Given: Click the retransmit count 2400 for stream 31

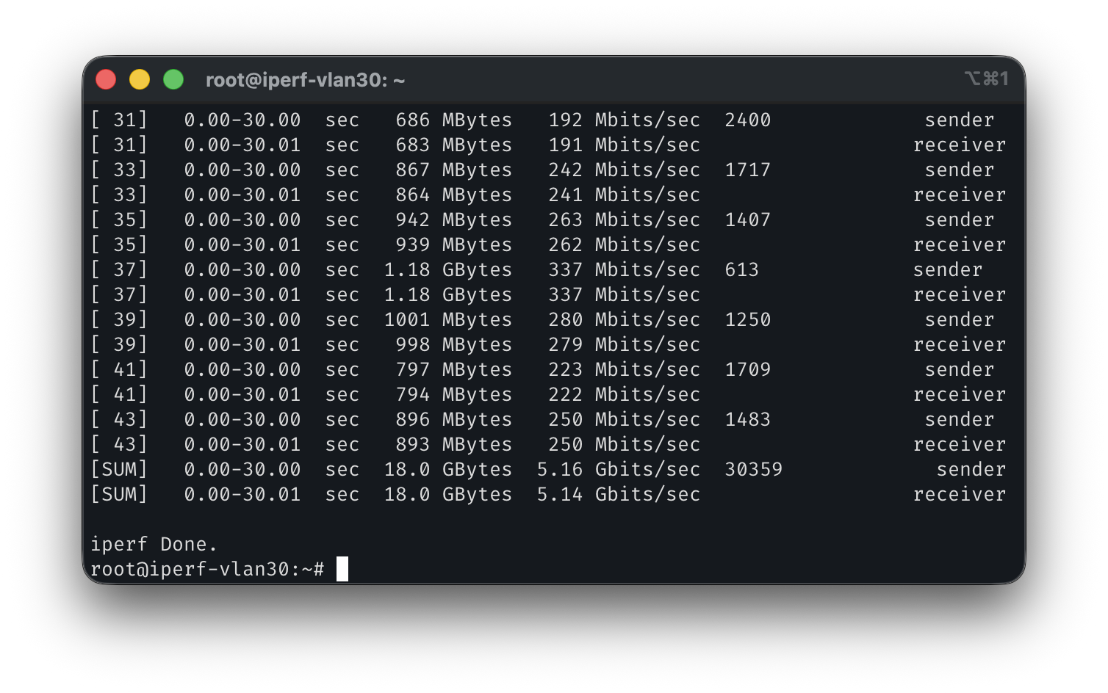Looking at the screenshot, I should [748, 120].
